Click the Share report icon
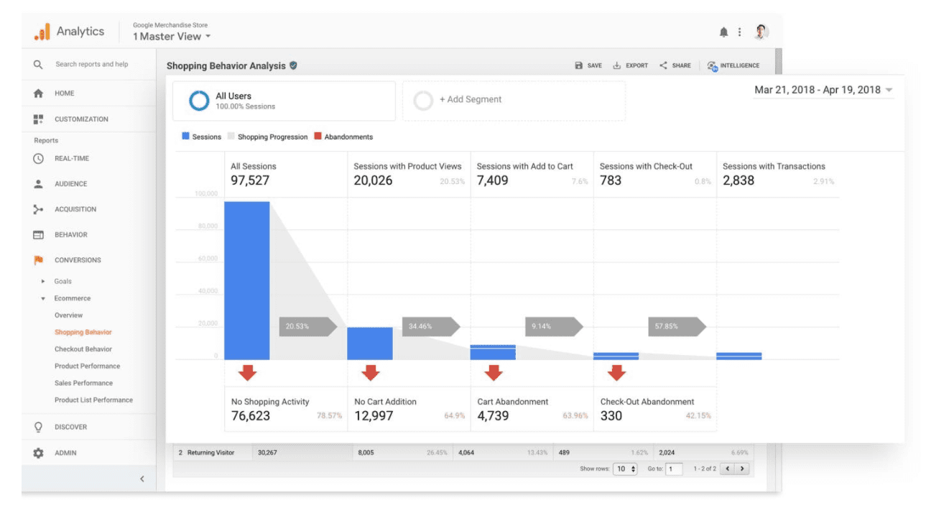The image size is (931, 506). pos(663,65)
